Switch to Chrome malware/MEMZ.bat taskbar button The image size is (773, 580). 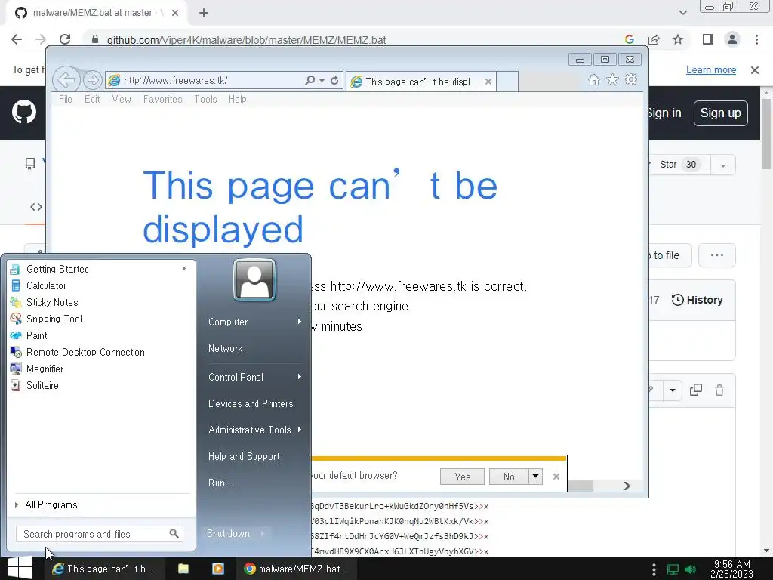296,569
